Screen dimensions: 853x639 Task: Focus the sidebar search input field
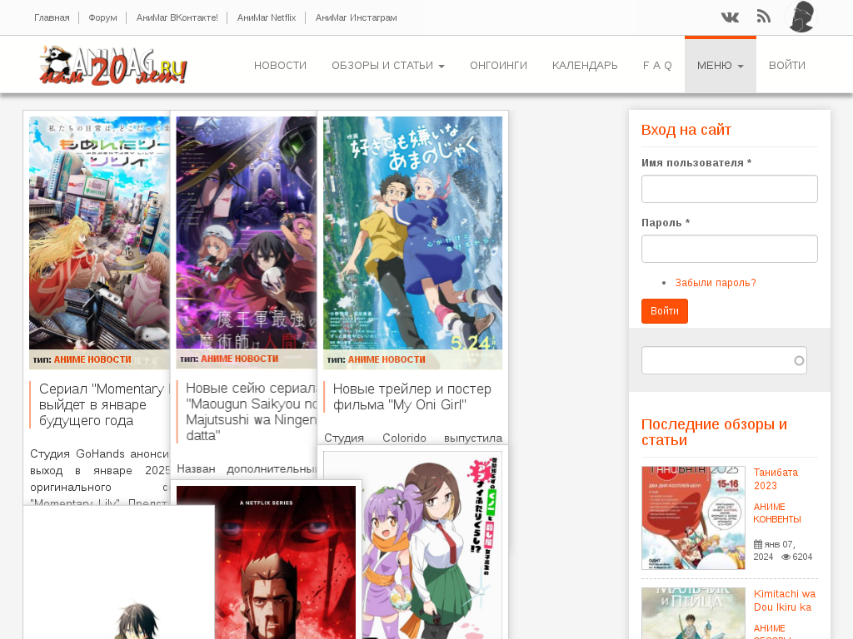(x=724, y=360)
